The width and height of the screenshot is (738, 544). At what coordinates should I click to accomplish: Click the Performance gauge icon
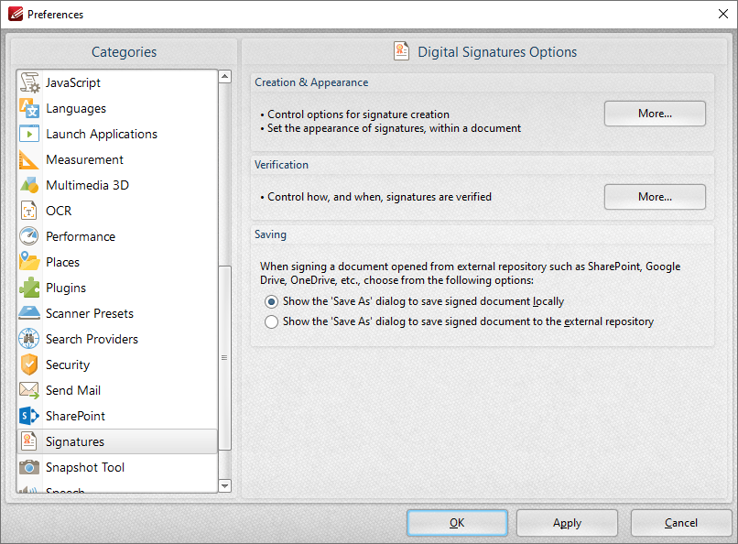coord(29,236)
